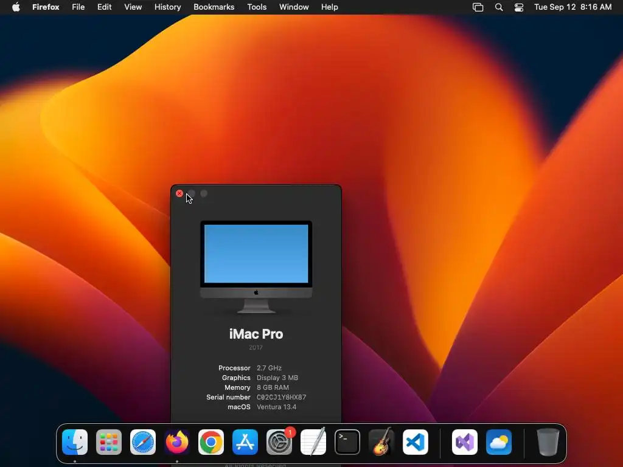The height and width of the screenshot is (467, 623).
Task: Open the Help menu
Action: [330, 7]
